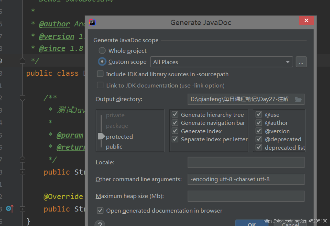Choose the protected visibility label

tap(119, 137)
